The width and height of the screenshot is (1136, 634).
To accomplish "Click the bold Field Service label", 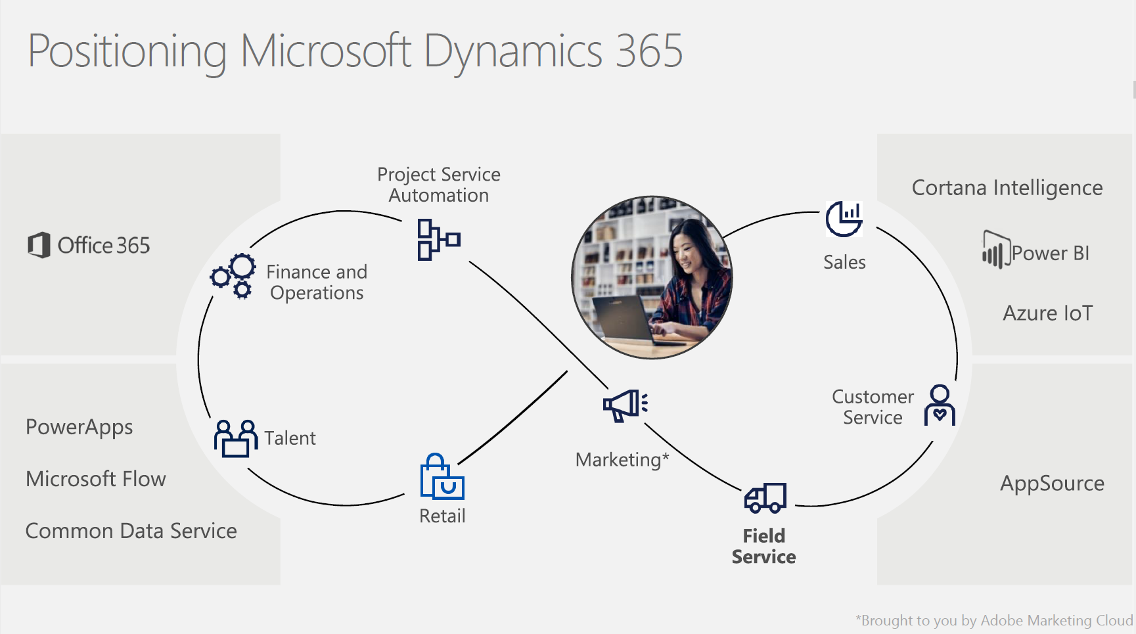I will click(763, 546).
